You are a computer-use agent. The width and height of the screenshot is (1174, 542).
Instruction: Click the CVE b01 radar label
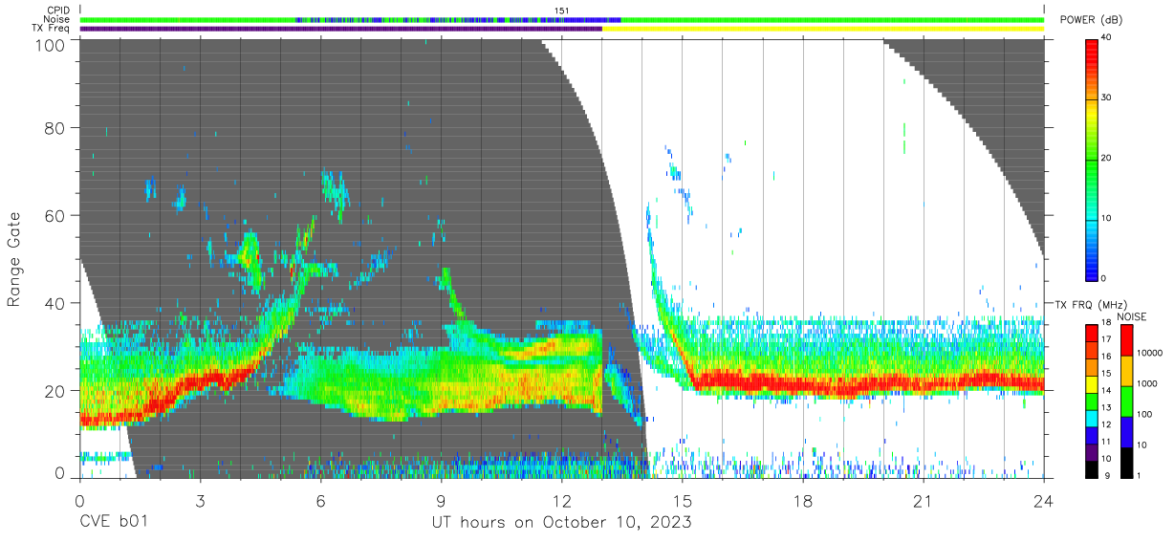click(x=113, y=523)
